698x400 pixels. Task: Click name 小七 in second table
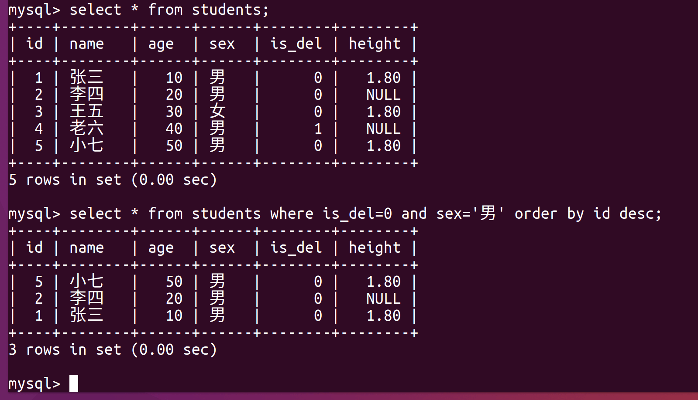coord(87,281)
